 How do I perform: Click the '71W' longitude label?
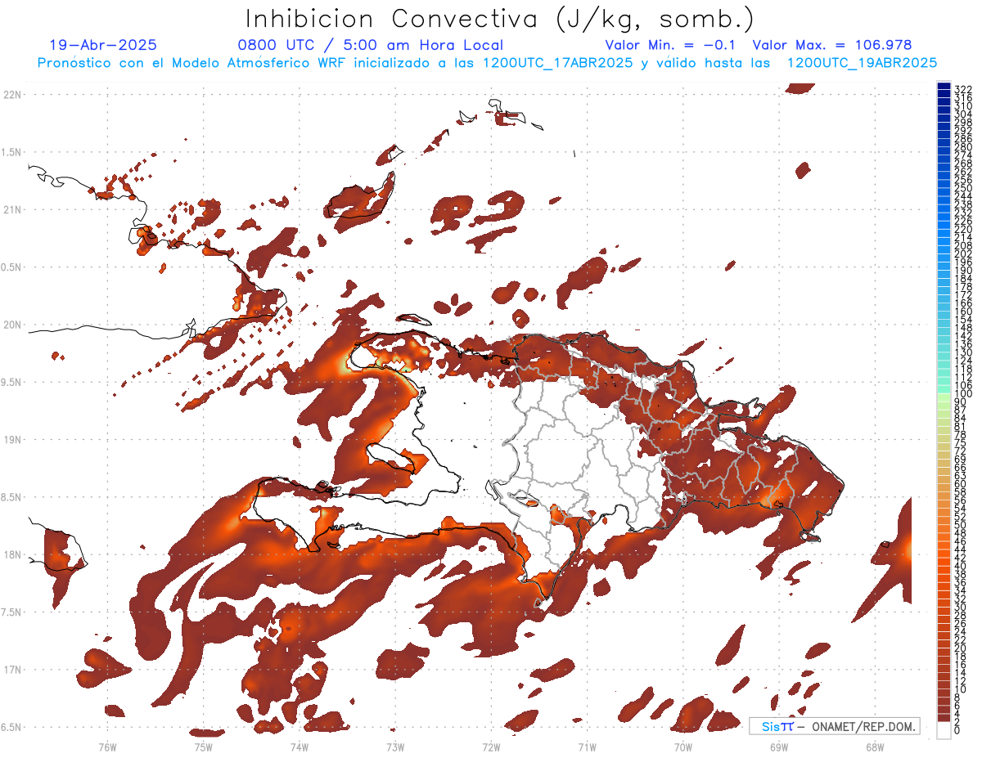(587, 747)
